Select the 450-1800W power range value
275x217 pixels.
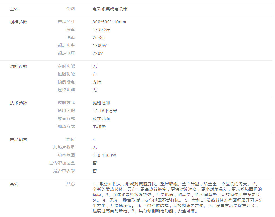[x=104, y=155]
